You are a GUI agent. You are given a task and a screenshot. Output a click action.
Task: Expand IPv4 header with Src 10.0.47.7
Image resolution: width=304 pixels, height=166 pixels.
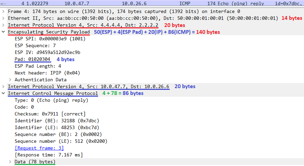point(3,86)
